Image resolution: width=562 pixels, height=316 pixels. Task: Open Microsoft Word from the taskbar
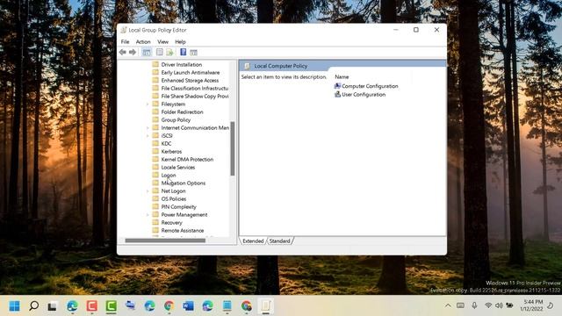click(x=188, y=306)
